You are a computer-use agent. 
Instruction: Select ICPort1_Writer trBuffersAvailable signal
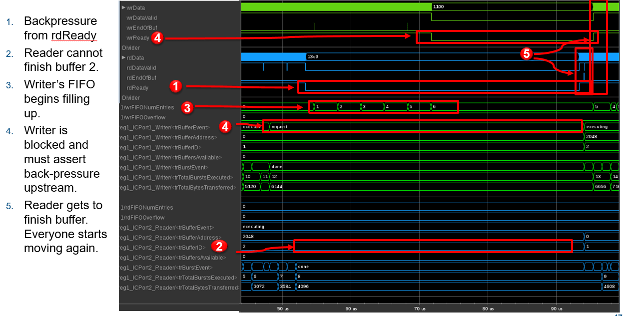pyautogui.click(x=170, y=157)
